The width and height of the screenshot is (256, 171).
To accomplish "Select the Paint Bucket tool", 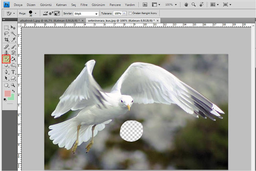I will coord(13,59).
